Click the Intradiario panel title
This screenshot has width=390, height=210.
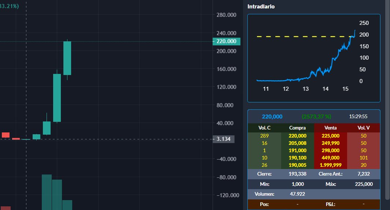pos(261,7)
